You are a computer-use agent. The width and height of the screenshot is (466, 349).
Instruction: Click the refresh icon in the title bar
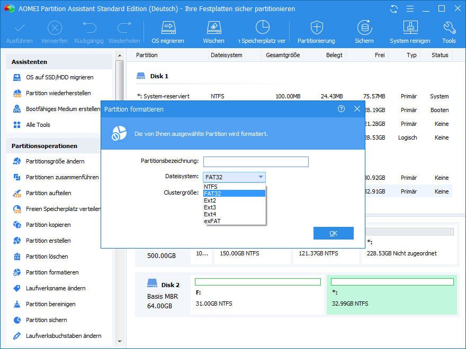[x=394, y=9]
